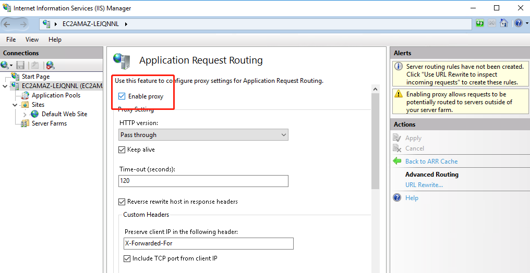Toggle Include TCP port from client IP

[127, 258]
